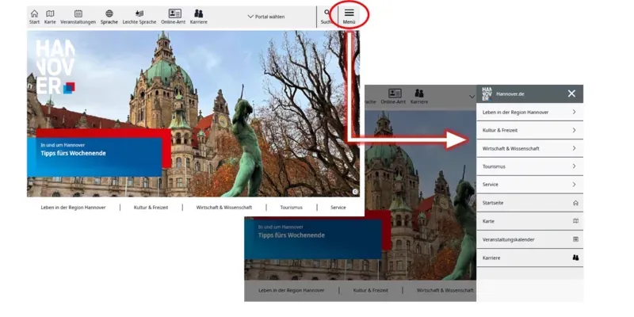Select the Leichte Sprache icon

pos(139,13)
